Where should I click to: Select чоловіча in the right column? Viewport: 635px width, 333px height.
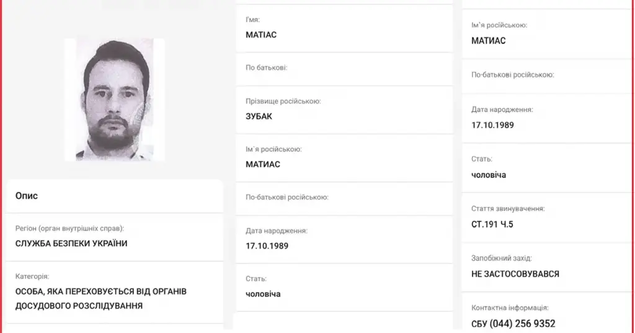click(x=489, y=175)
